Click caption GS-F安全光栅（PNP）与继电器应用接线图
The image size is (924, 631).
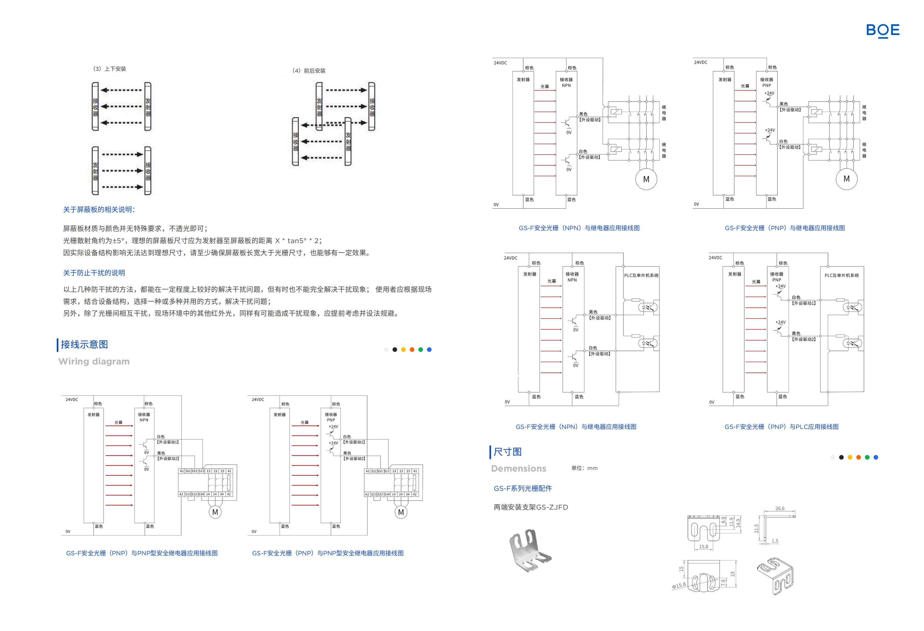click(784, 228)
